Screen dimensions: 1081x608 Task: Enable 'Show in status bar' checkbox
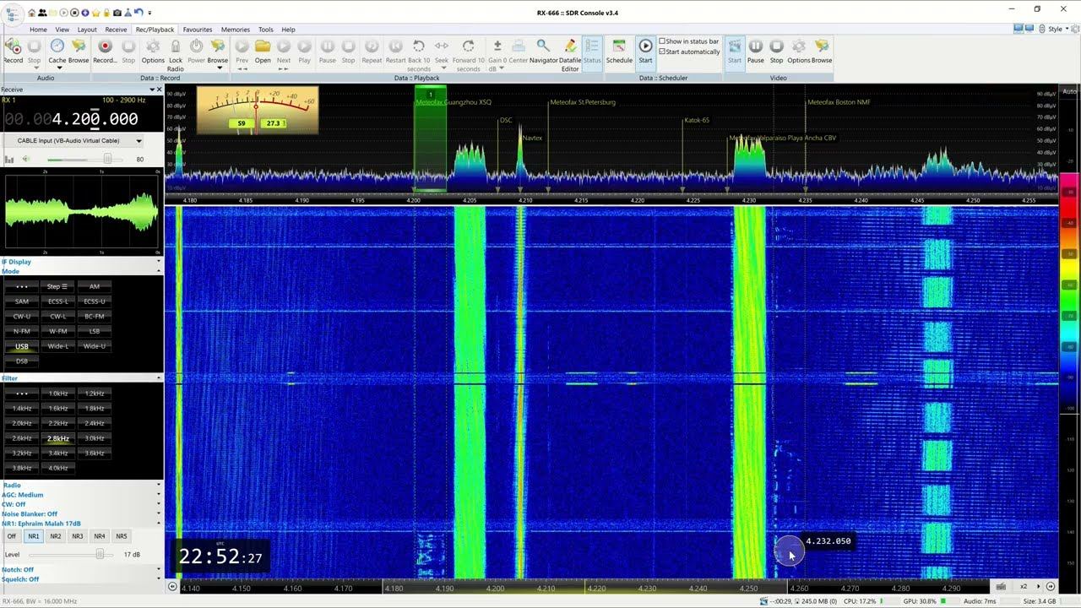662,41
